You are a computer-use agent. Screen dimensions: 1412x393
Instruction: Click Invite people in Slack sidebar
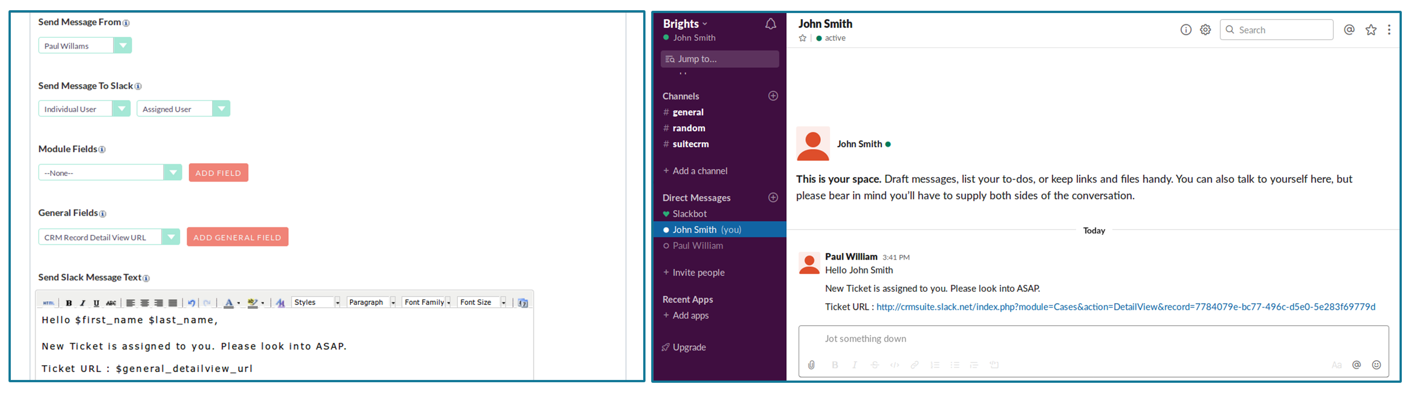tap(694, 273)
